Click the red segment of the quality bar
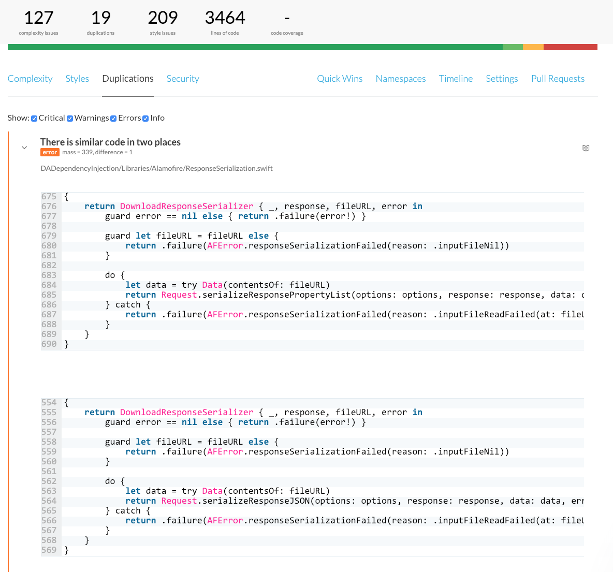Image resolution: width=613 pixels, height=572 pixels. click(x=570, y=47)
